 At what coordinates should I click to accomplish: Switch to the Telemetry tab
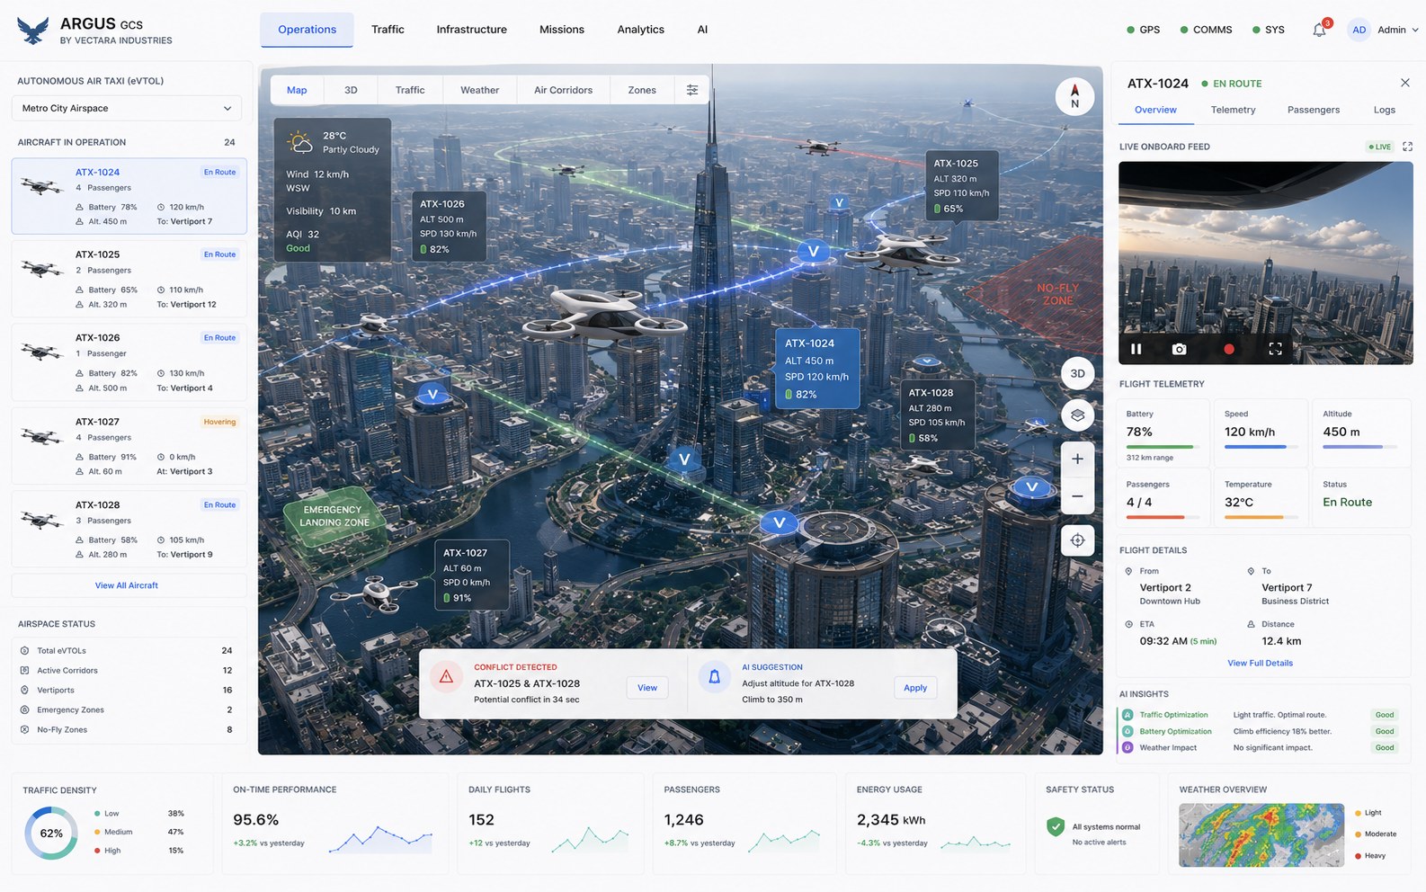pos(1233,110)
